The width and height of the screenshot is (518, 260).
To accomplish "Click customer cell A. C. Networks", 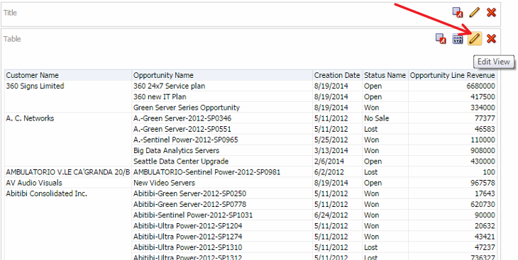I will 30,118.
